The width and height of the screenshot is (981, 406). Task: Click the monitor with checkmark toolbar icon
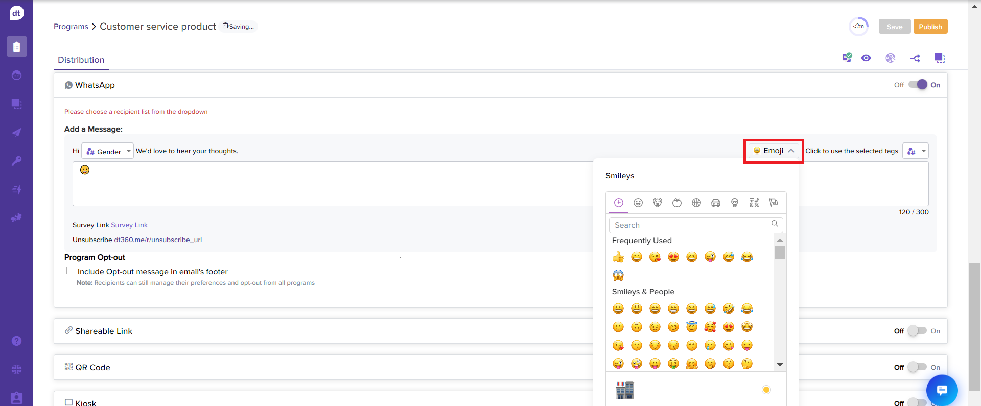pos(847,58)
